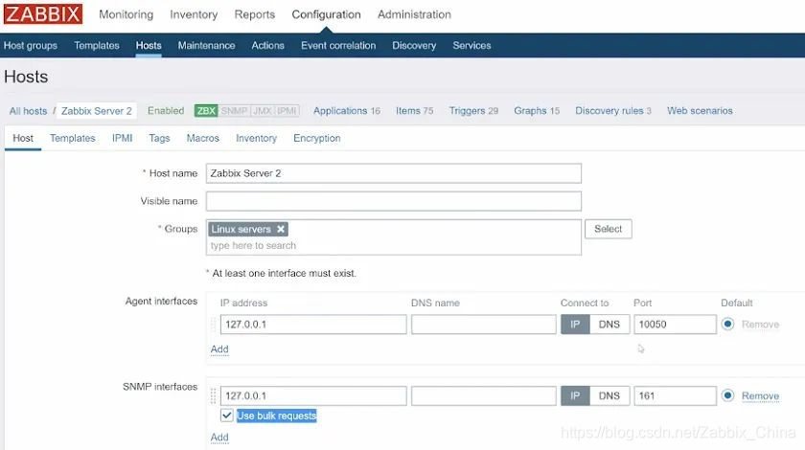Click the ZBX availability badge
Screen dimensions: 805x450
pos(206,111)
